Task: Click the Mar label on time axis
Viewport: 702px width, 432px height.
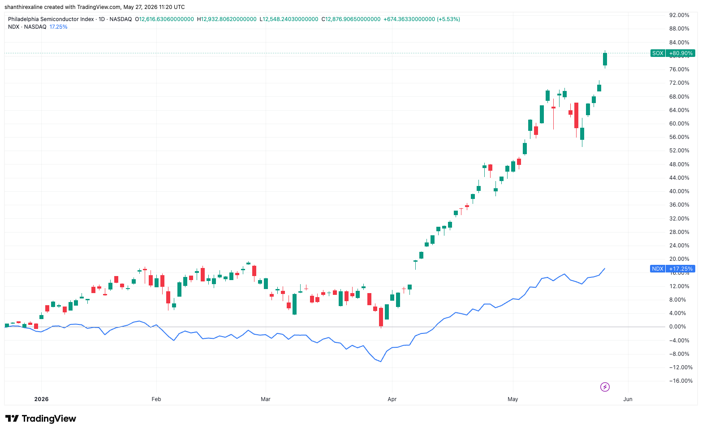Action: (x=266, y=399)
